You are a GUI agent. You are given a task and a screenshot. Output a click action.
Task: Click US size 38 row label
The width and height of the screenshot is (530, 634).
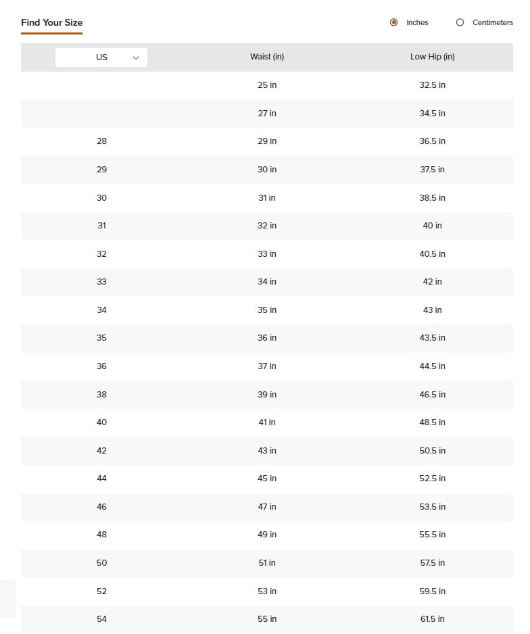click(101, 395)
